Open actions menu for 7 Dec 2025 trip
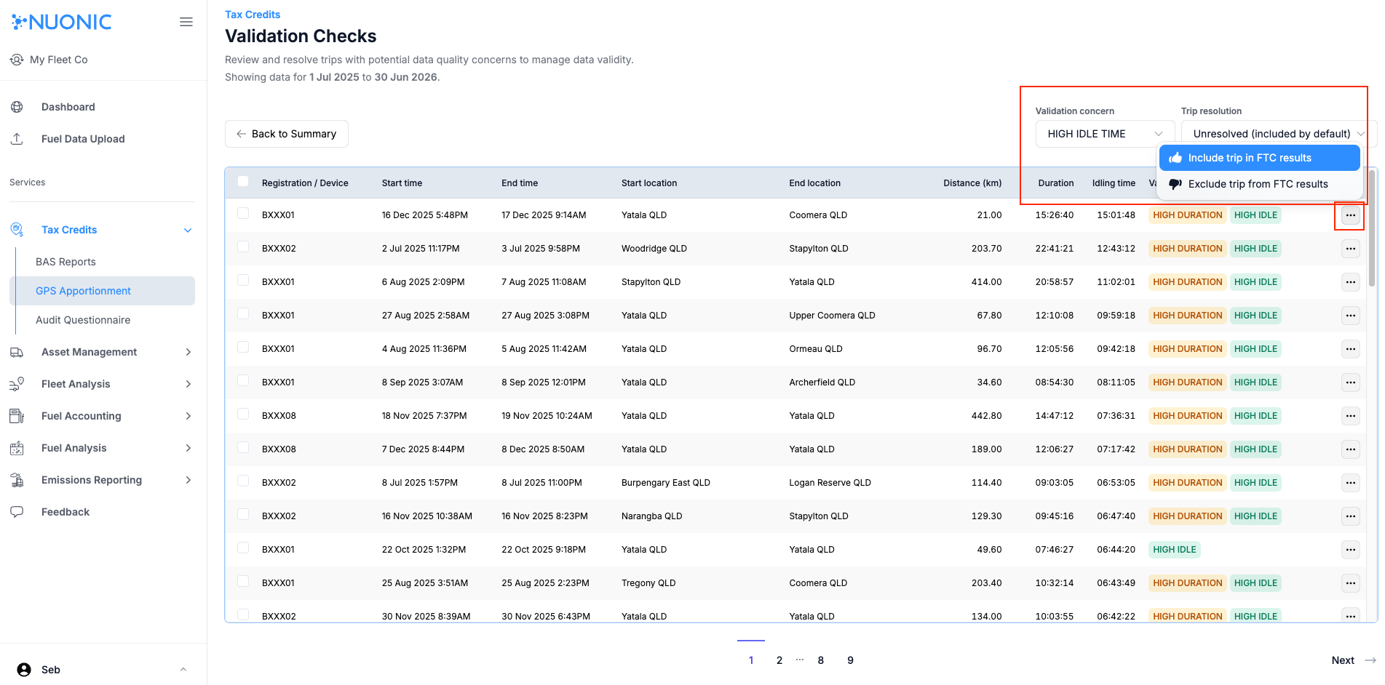This screenshot has width=1385, height=685. point(1350,449)
